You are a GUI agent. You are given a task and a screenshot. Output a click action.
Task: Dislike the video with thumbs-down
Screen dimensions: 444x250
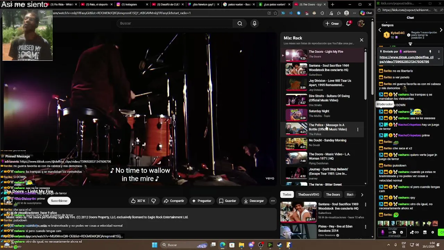(153, 201)
